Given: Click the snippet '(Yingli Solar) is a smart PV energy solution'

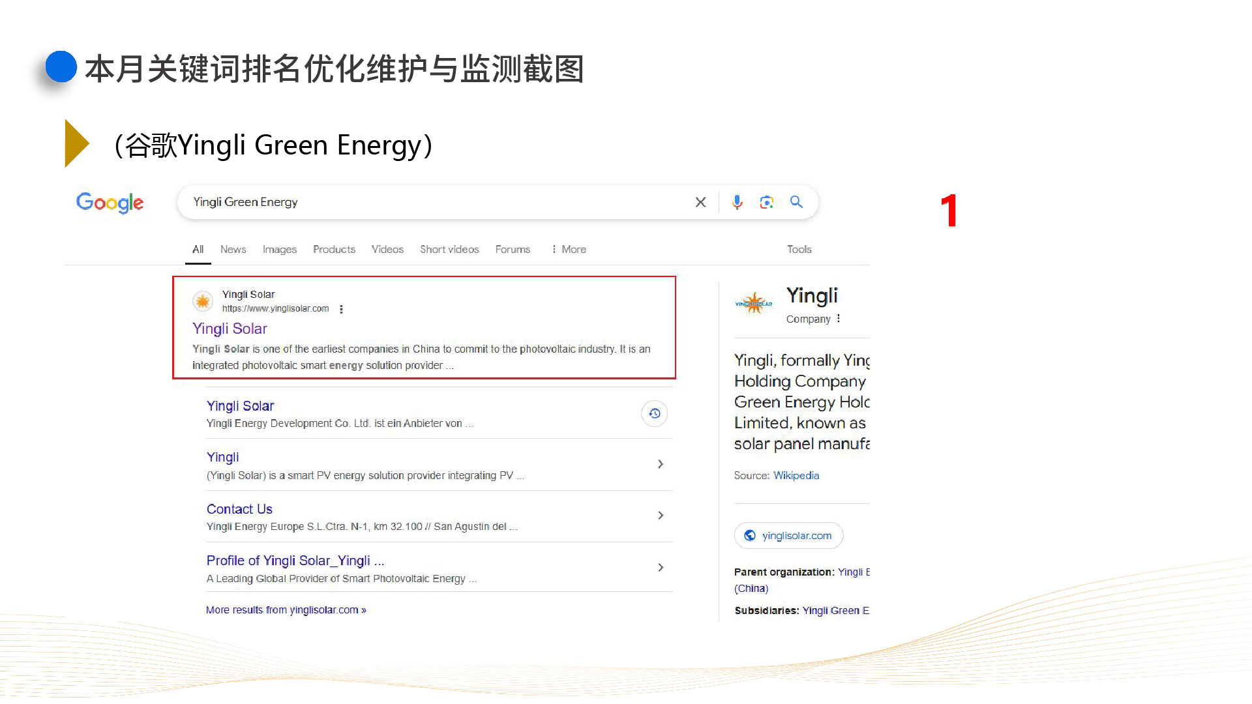Looking at the screenshot, I should tap(365, 476).
